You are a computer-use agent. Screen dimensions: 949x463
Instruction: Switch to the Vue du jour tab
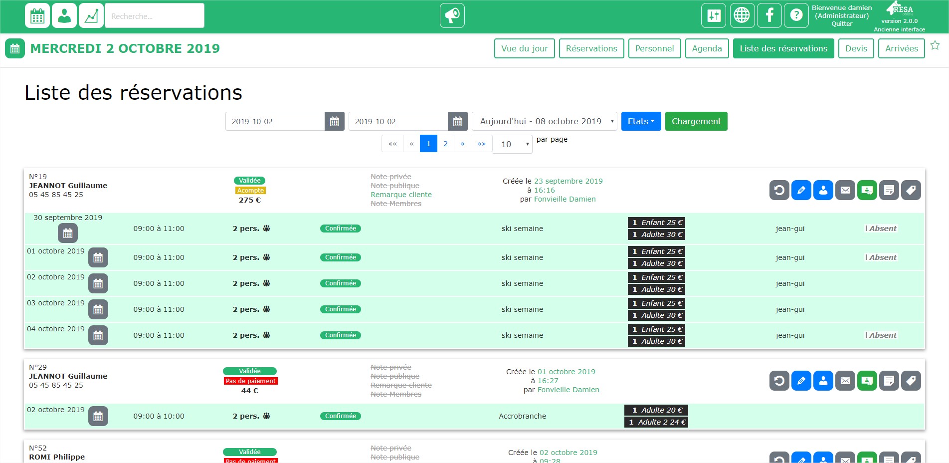click(x=524, y=48)
